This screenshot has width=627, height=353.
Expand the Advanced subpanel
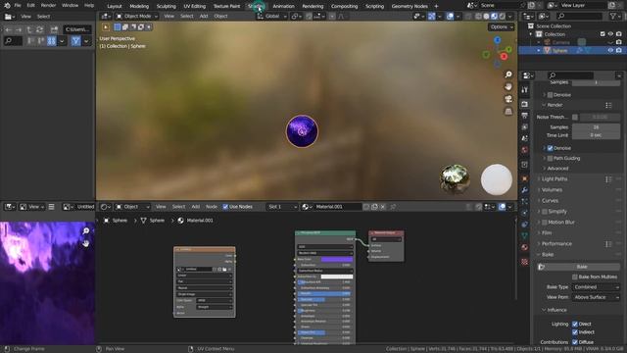click(x=557, y=169)
